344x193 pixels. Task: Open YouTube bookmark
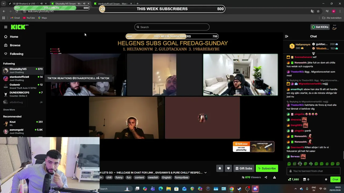pyautogui.click(x=29, y=18)
